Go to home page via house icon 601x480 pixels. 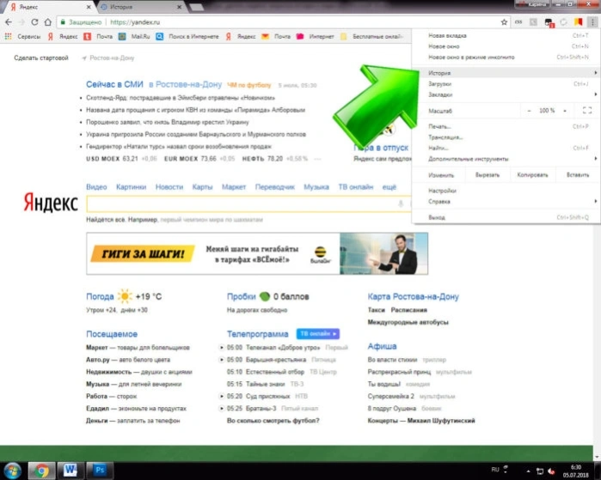[x=48, y=22]
